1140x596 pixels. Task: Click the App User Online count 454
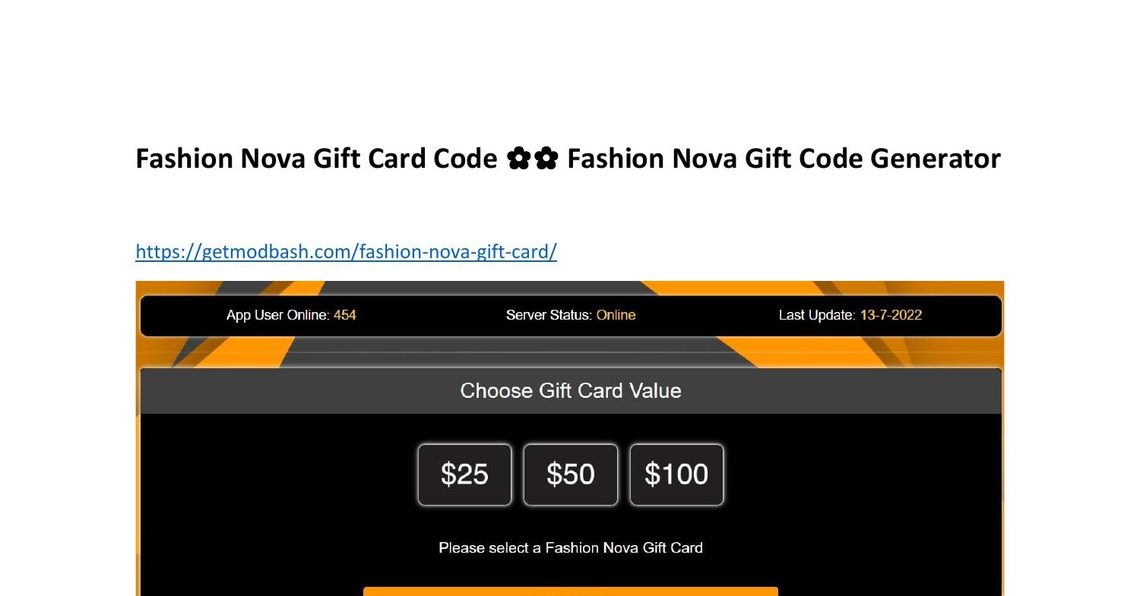pyautogui.click(x=345, y=315)
